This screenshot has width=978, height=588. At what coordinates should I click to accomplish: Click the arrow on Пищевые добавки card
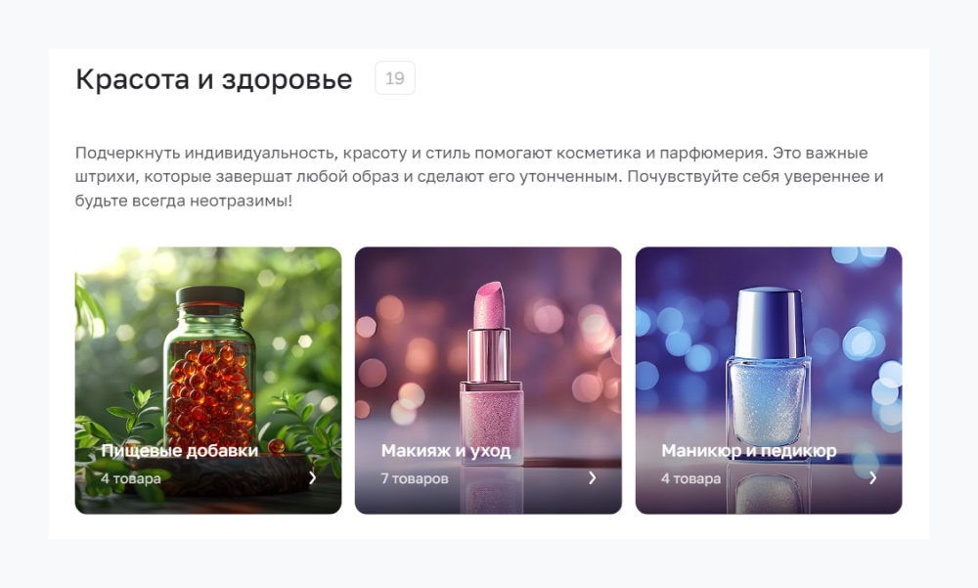coord(313,478)
